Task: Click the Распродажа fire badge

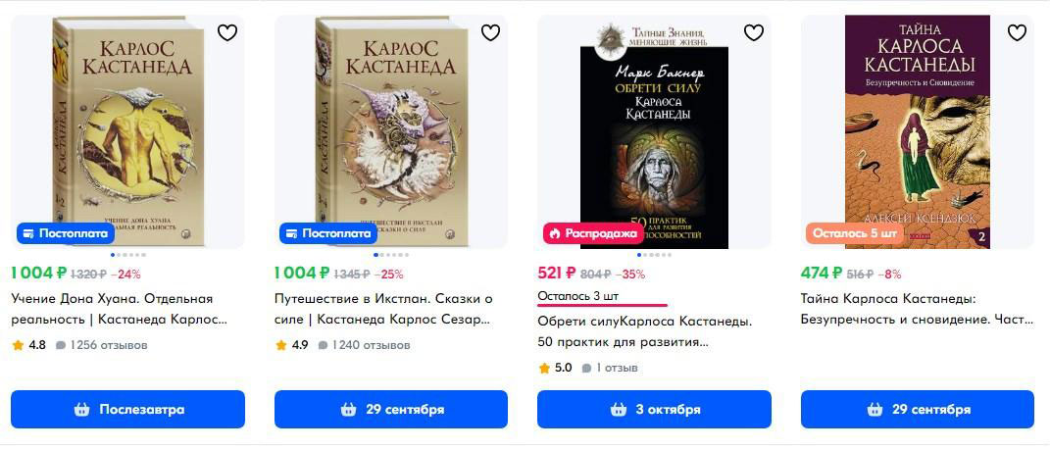Action: [591, 233]
